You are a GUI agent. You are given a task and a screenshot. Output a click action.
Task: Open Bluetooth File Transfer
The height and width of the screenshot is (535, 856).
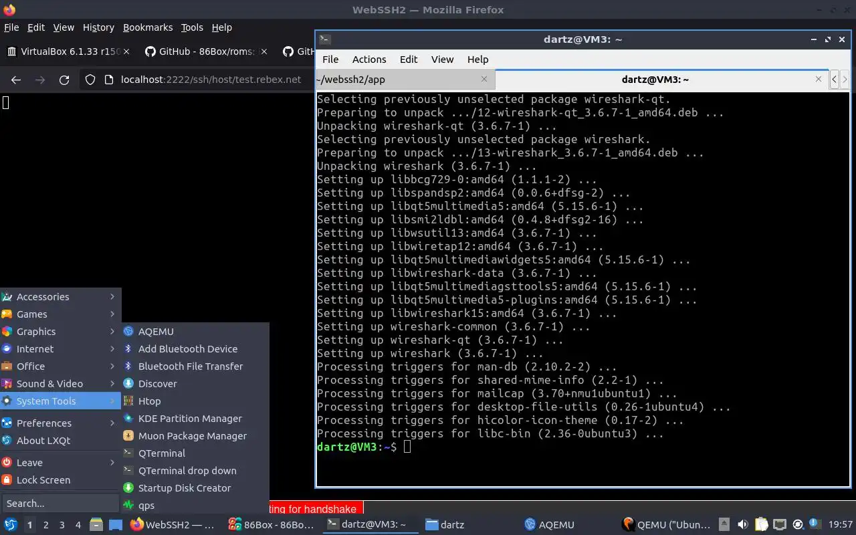[195, 366]
